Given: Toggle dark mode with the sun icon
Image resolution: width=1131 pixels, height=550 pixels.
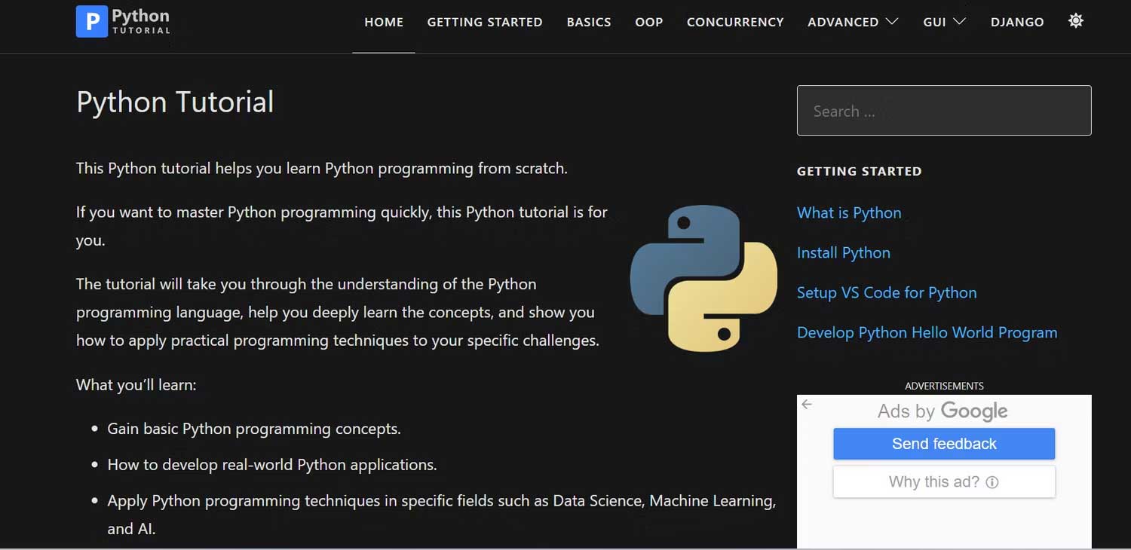Looking at the screenshot, I should point(1075,21).
